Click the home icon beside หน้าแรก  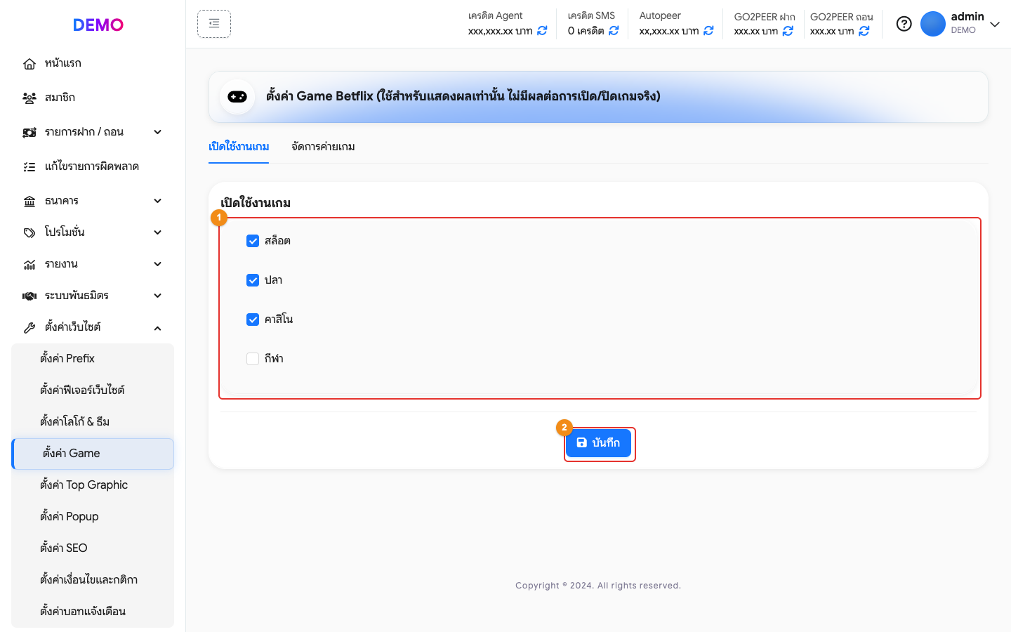(29, 64)
